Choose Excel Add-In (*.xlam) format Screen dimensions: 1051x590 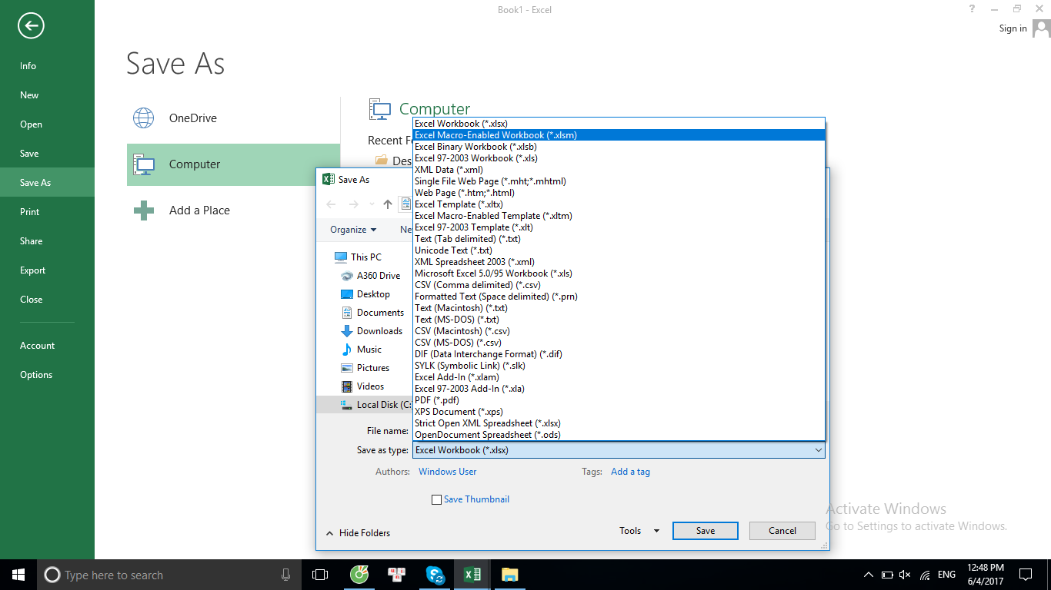pyautogui.click(x=619, y=377)
